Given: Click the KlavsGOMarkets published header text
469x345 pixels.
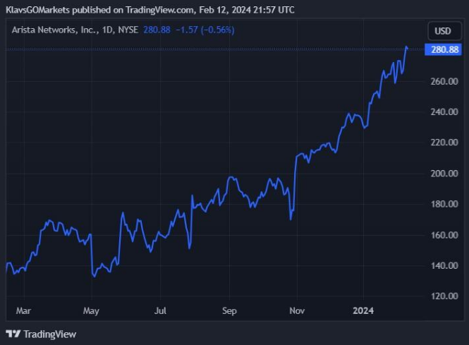Looking at the screenshot, I should (x=150, y=10).
